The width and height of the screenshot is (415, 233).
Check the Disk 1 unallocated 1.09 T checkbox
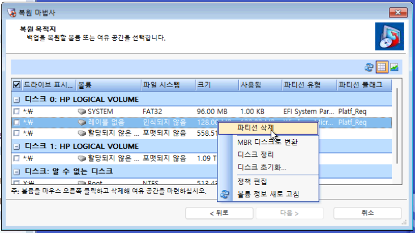(16, 158)
